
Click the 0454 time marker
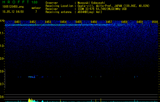tap(63, 22)
